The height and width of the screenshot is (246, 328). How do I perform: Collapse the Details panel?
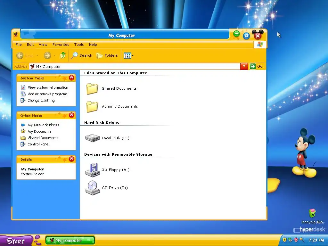(71, 159)
